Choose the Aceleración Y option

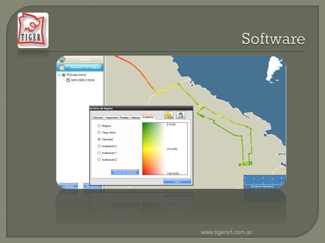(x=99, y=153)
